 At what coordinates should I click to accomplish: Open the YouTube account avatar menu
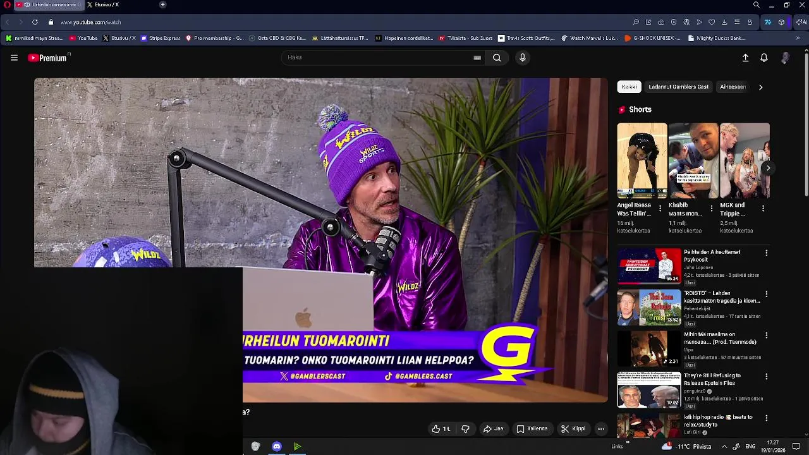click(785, 58)
